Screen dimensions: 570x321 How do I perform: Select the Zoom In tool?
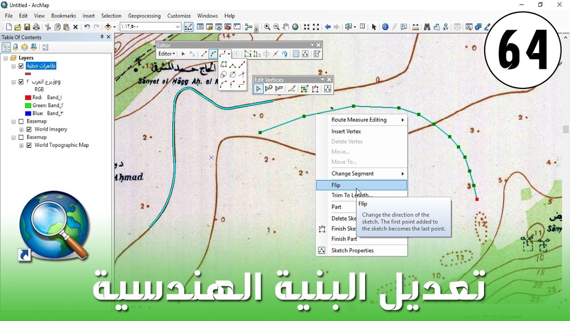[x=267, y=27]
